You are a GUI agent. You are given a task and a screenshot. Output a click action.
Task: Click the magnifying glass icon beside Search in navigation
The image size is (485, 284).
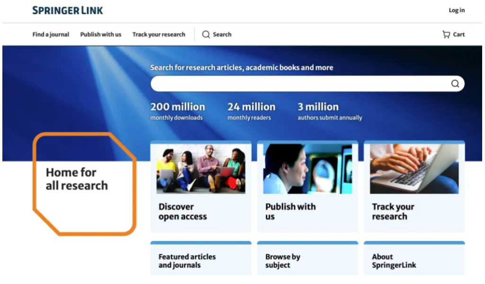tap(206, 35)
